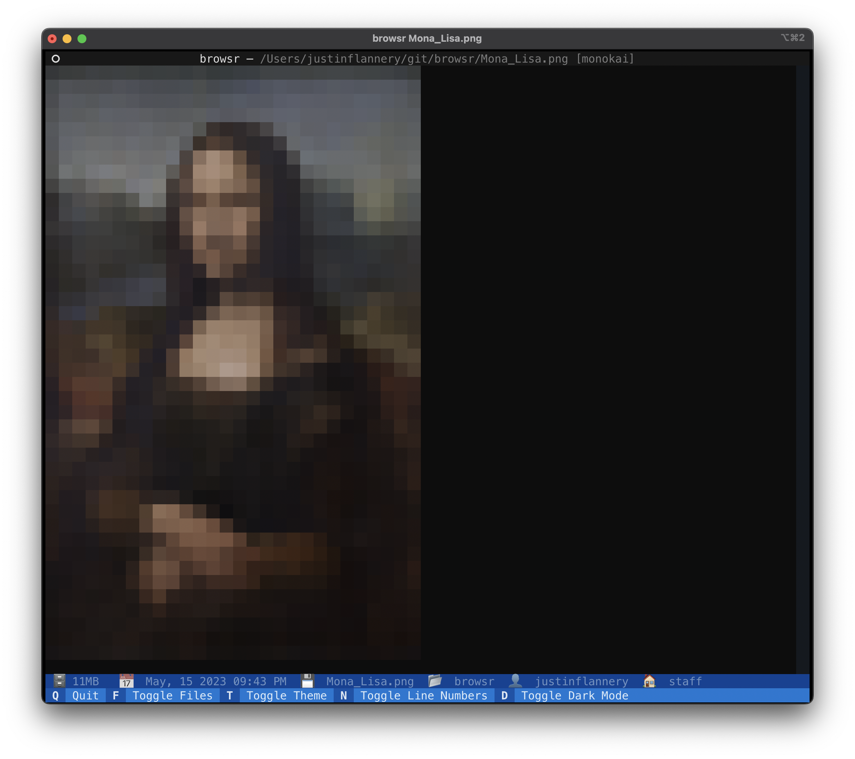The width and height of the screenshot is (855, 759).
Task: Click the floppy disk file icon
Action: pos(308,681)
